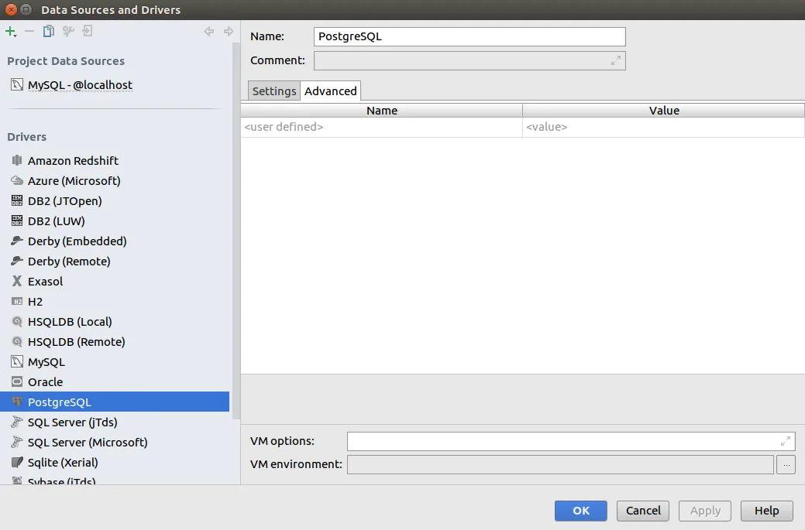The image size is (805, 530).
Task: Expand the Comment field with its arrow icon
Action: [615, 60]
